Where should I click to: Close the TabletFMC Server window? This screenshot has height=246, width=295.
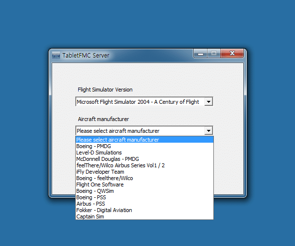[232, 54]
